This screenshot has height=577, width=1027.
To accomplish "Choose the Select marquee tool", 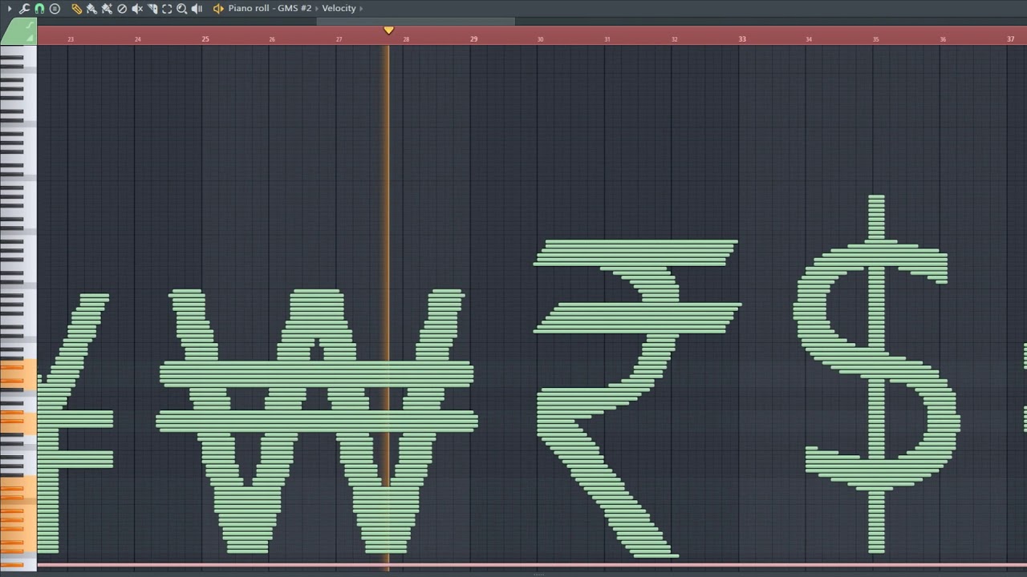I will (167, 8).
